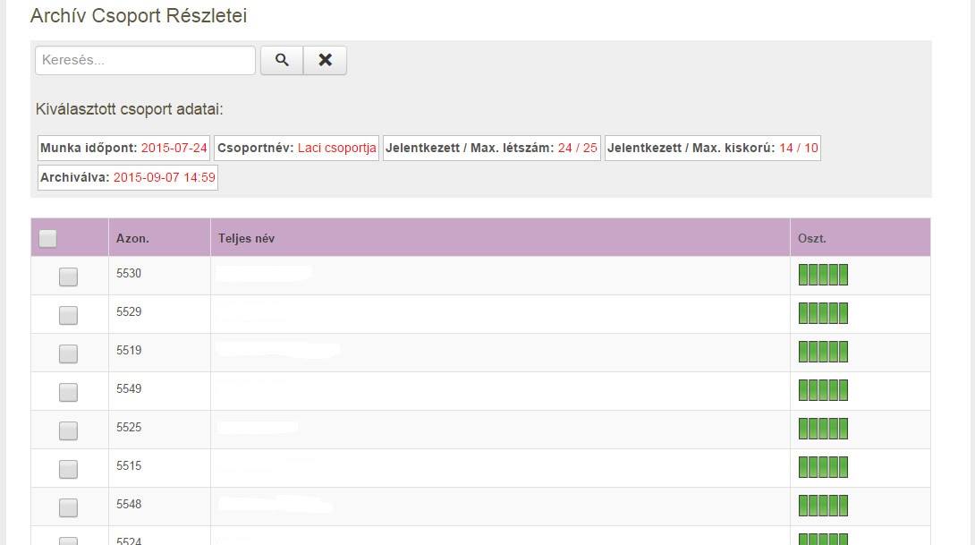Image resolution: width=975 pixels, height=545 pixels.
Task: Click the Jelentkezett / Max. létszám tag
Action: [x=491, y=148]
